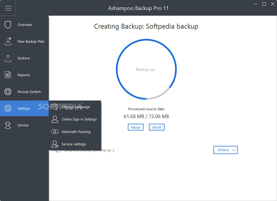Click the Online Sign In user icon

pyautogui.click(x=55, y=119)
